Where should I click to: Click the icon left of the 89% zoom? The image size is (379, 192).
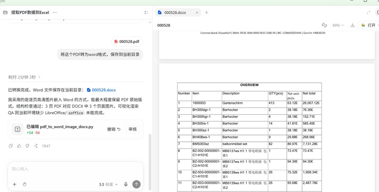point(324,25)
